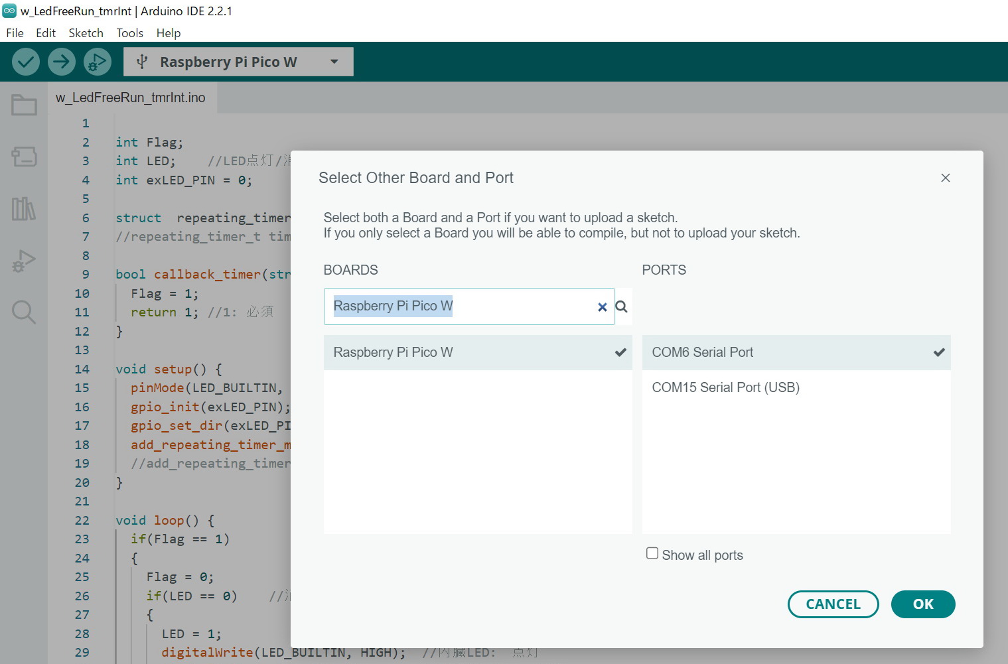
Task: Click the 'Show all ports' label text
Action: pos(702,555)
